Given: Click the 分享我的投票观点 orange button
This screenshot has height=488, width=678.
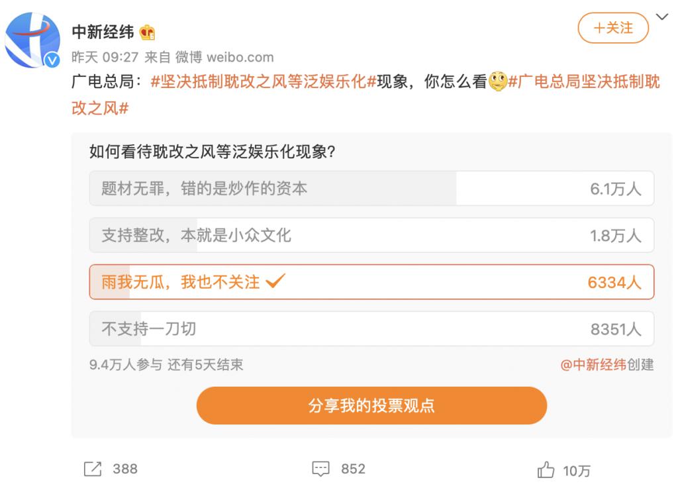Looking at the screenshot, I should 371,405.
